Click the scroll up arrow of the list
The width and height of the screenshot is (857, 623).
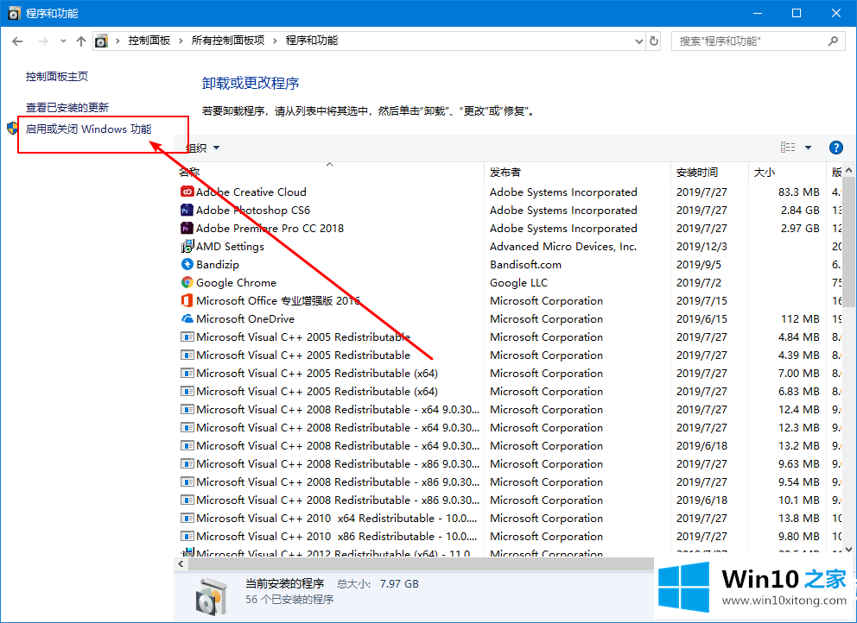point(848,170)
